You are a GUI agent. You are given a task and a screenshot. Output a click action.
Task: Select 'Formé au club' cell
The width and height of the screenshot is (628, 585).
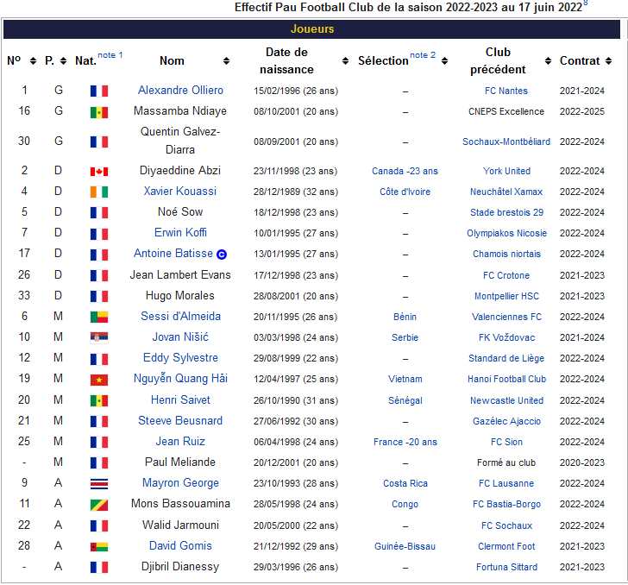506,462
